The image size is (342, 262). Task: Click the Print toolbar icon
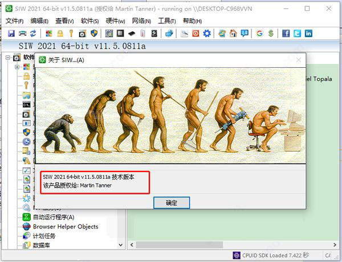(x=22, y=34)
